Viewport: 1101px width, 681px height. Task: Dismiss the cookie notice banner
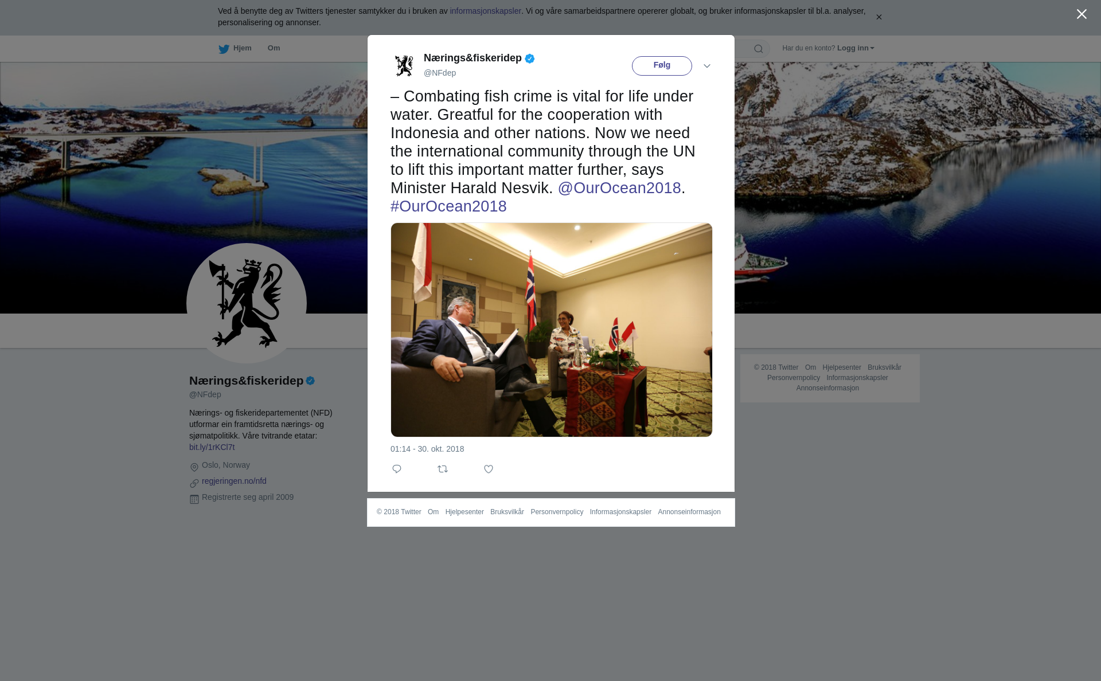pyautogui.click(x=879, y=17)
